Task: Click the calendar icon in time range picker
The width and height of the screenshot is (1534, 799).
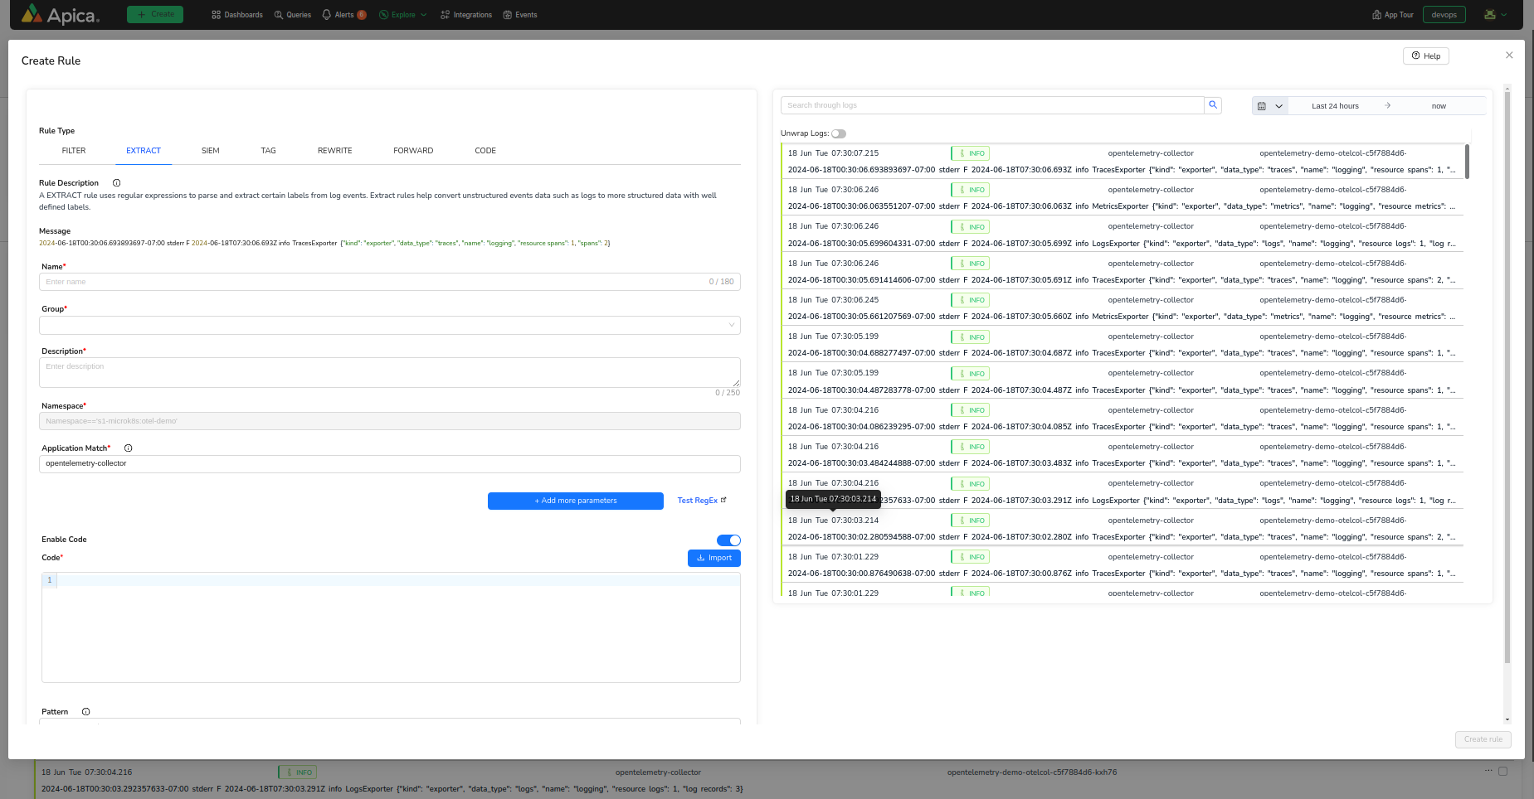Action: point(1262,106)
